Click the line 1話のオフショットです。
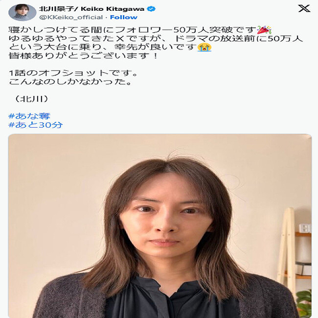The width and height of the screenshot is (318, 318). pos(73,73)
